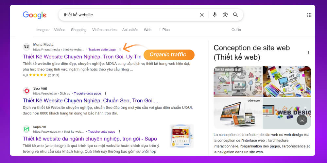Start voice search with microphone icon
Screen dimensions: 327x163
click(x=215, y=15)
